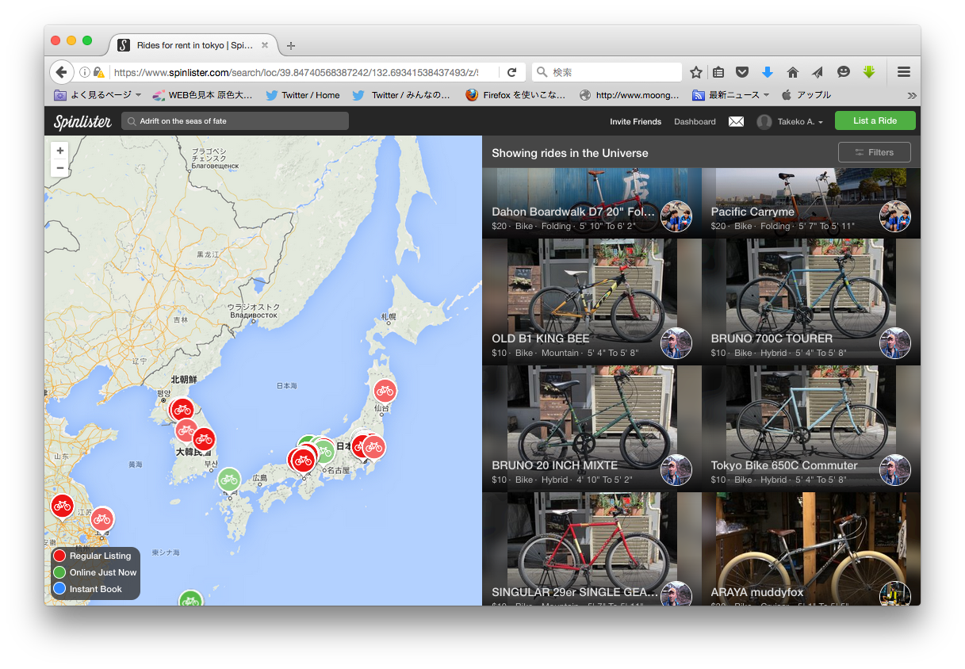This screenshot has width=965, height=669.
Task: Click the red Regular Listing legend swatch
Action: coord(59,556)
